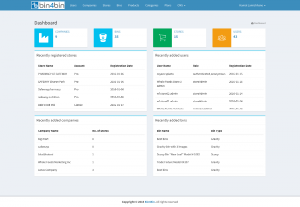Click the Companies factory icon tile

43,38
